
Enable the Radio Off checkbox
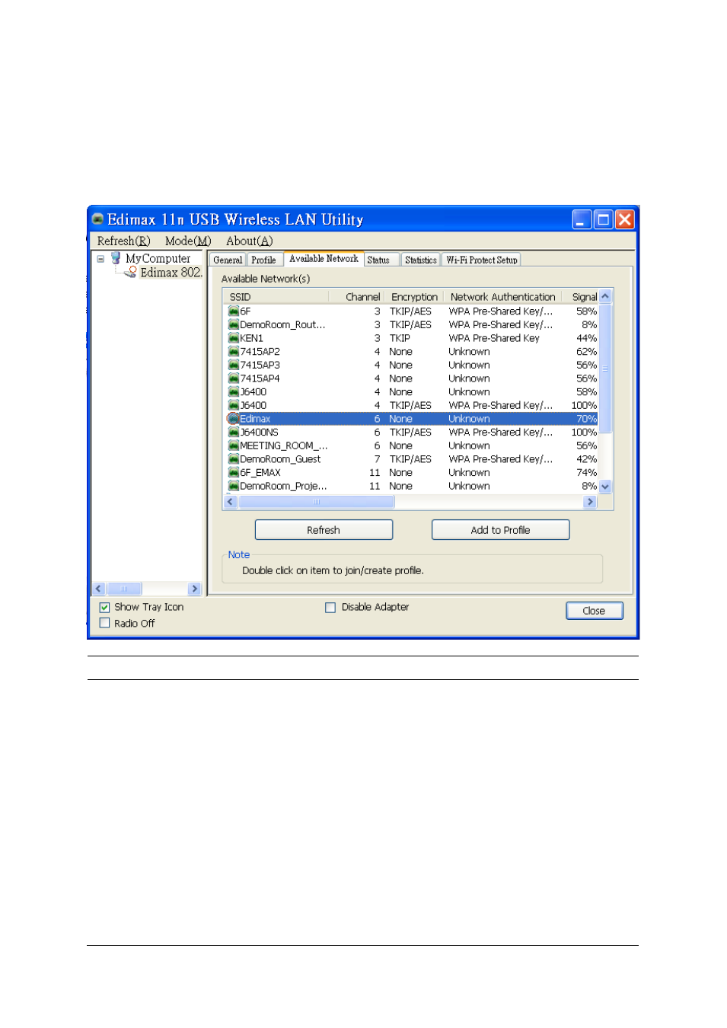[x=104, y=623]
